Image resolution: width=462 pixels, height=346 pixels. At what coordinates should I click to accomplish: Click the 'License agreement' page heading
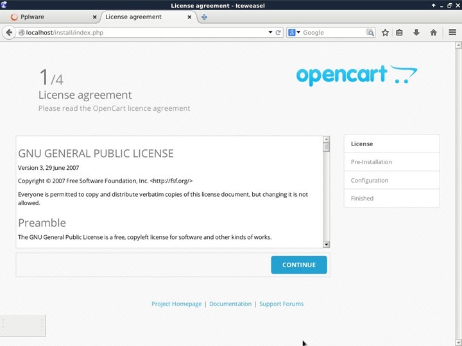(85, 95)
